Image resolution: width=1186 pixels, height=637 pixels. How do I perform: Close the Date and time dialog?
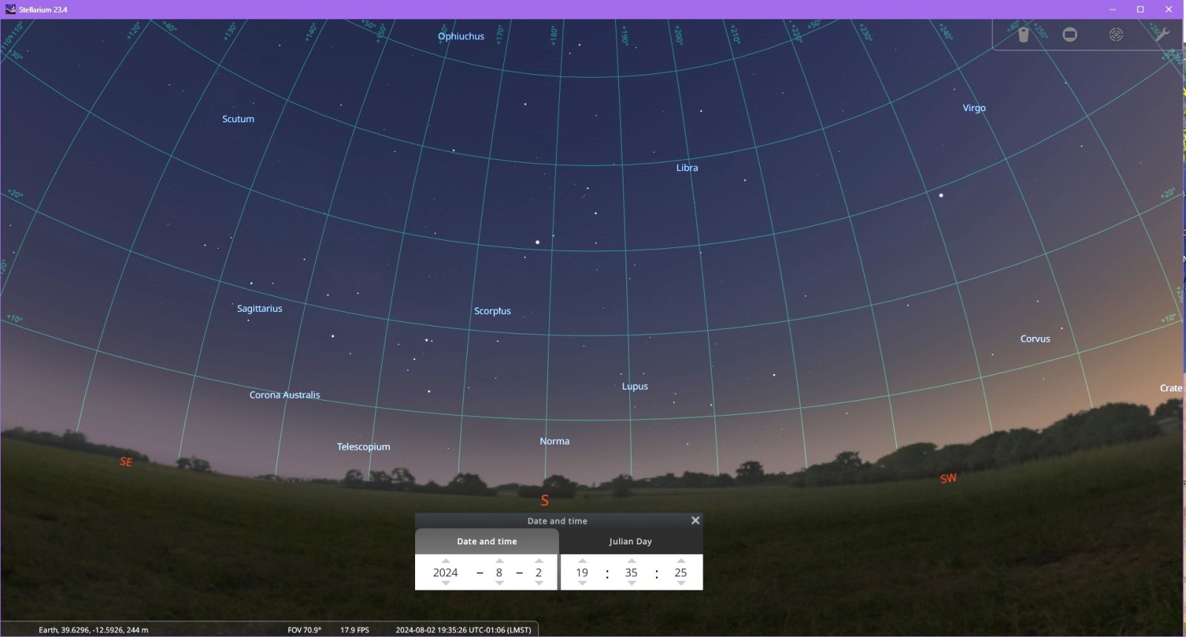(695, 521)
